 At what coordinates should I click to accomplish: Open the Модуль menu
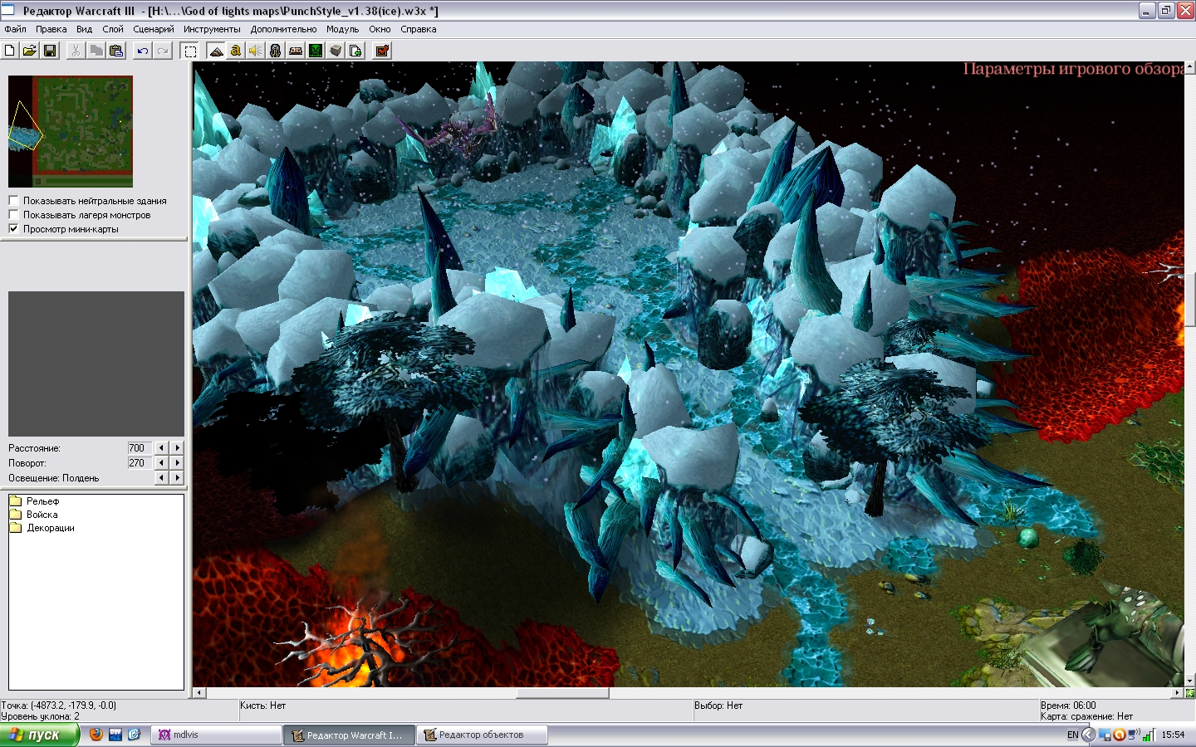tap(342, 29)
